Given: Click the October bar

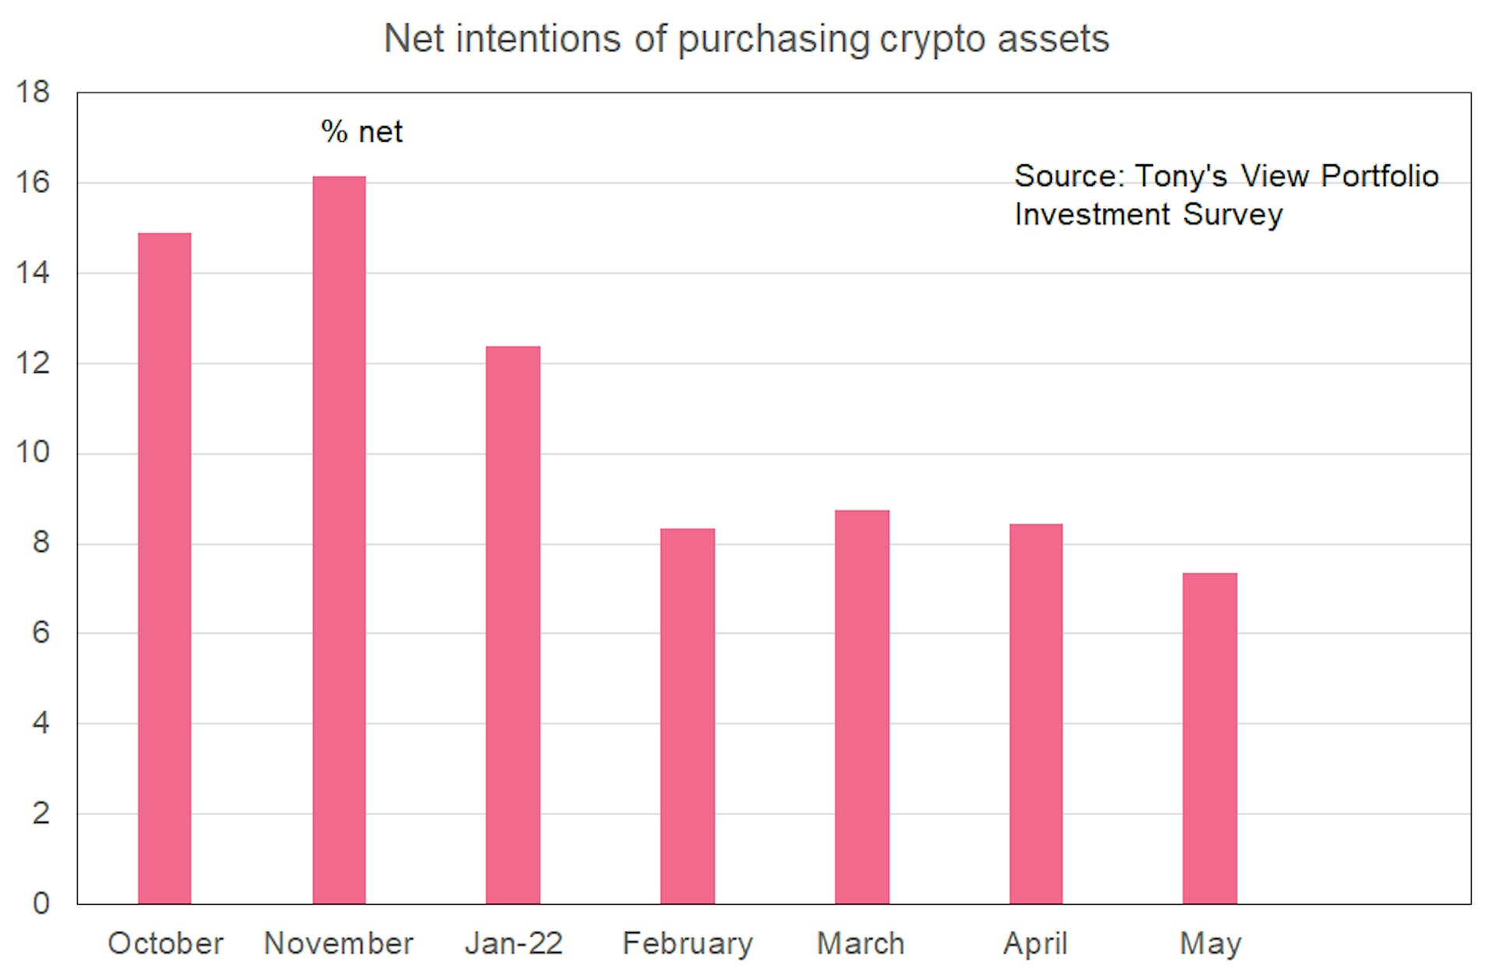Looking at the screenshot, I should click(x=164, y=568).
